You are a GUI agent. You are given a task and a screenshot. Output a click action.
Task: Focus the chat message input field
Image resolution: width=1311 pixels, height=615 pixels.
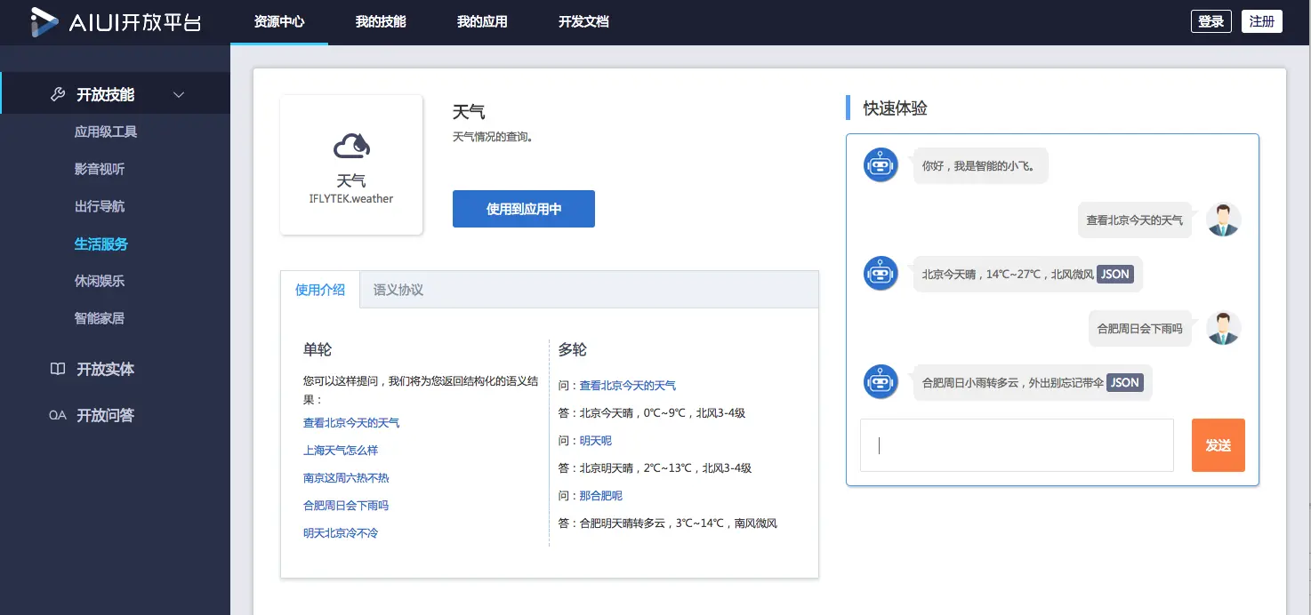point(1017,445)
